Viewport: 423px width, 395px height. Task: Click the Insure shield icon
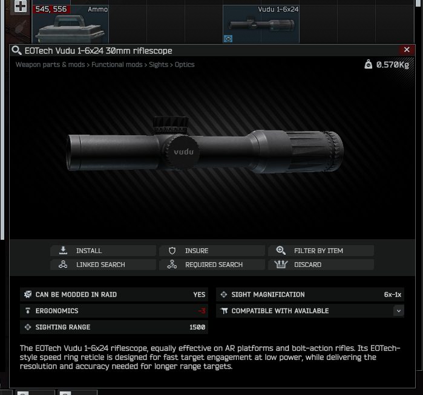click(x=172, y=251)
